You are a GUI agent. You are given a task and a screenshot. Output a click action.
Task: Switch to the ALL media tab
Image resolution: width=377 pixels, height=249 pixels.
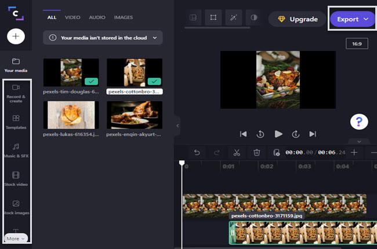coord(52,17)
